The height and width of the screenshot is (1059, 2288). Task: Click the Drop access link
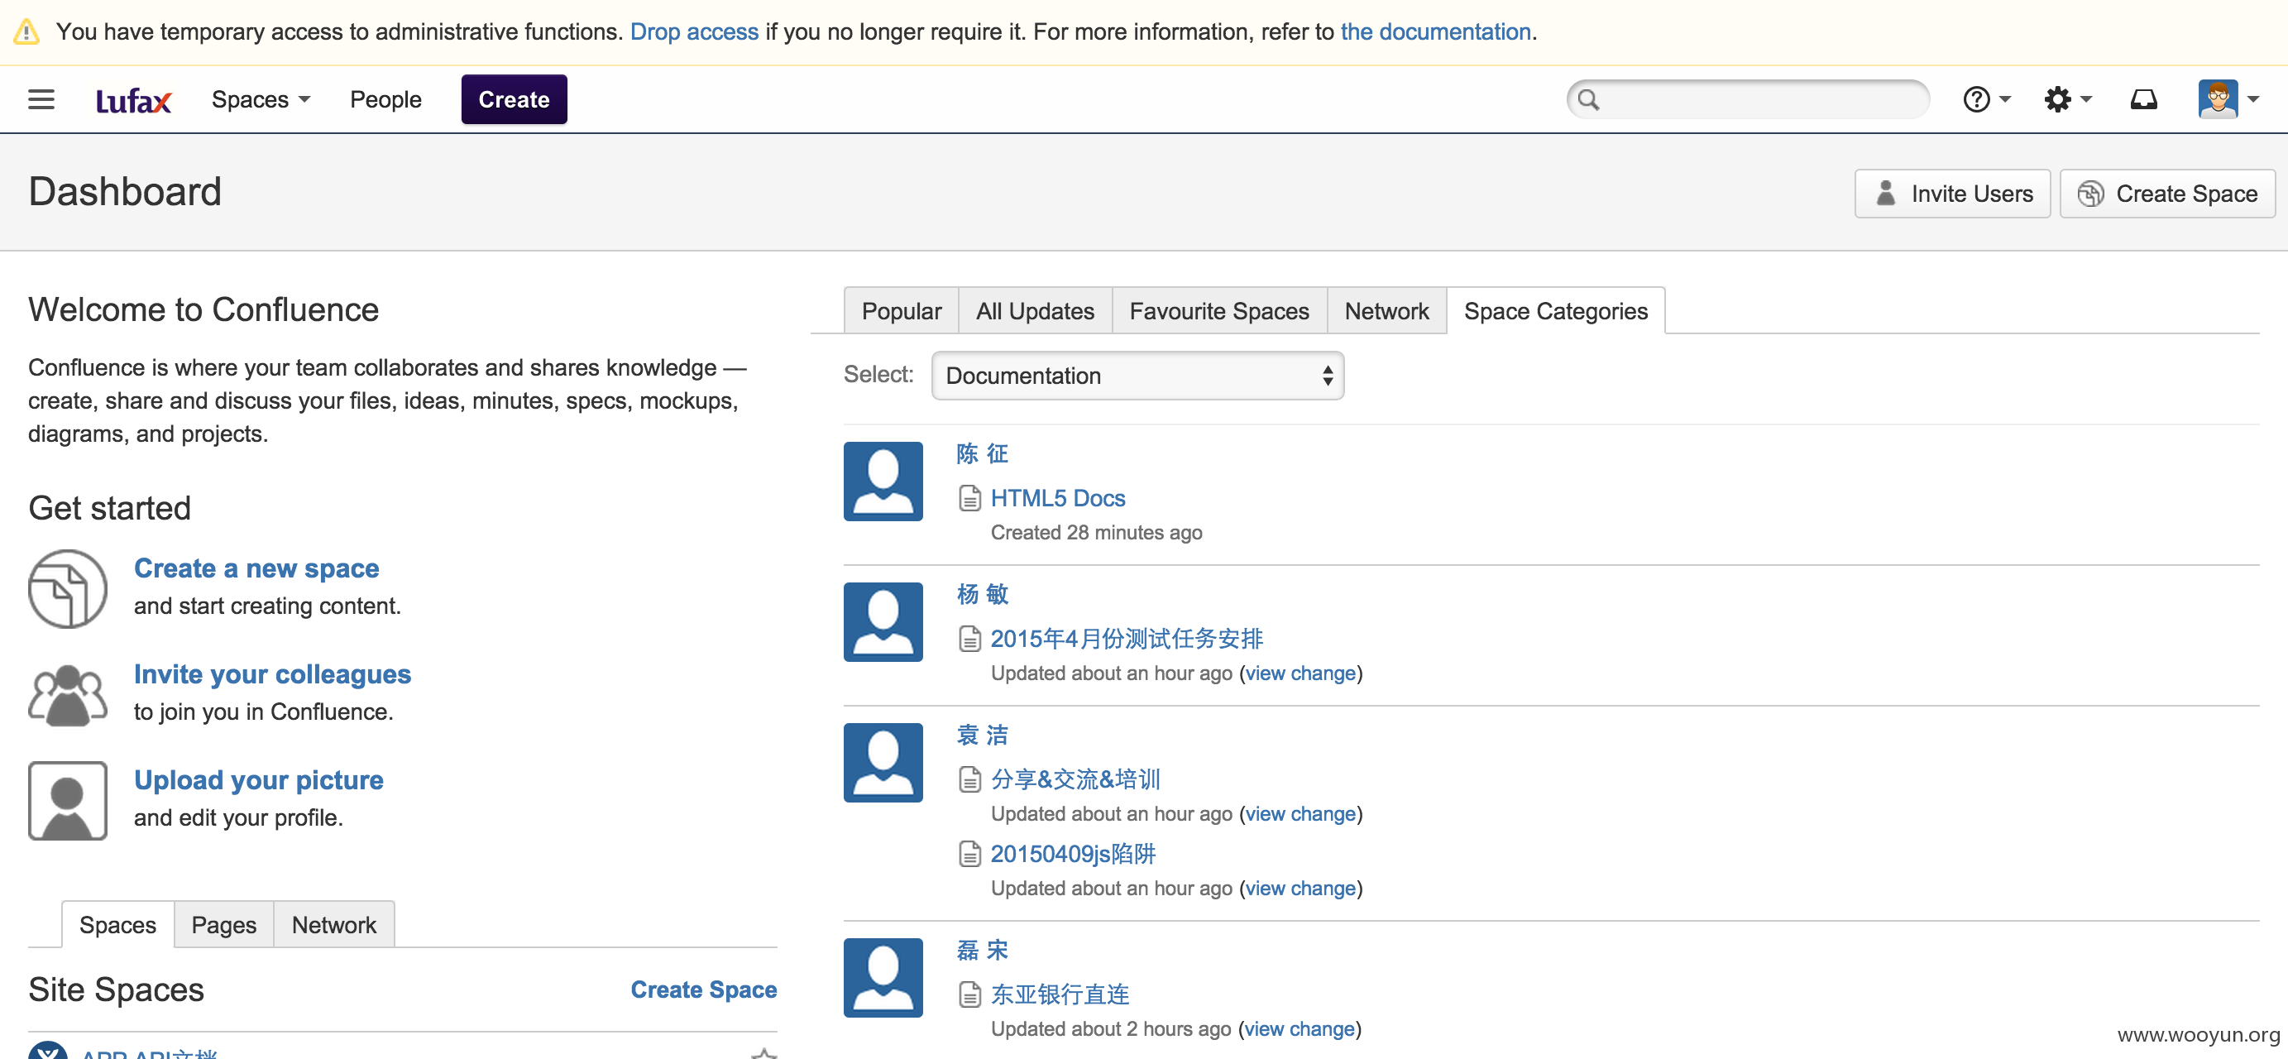(x=695, y=32)
